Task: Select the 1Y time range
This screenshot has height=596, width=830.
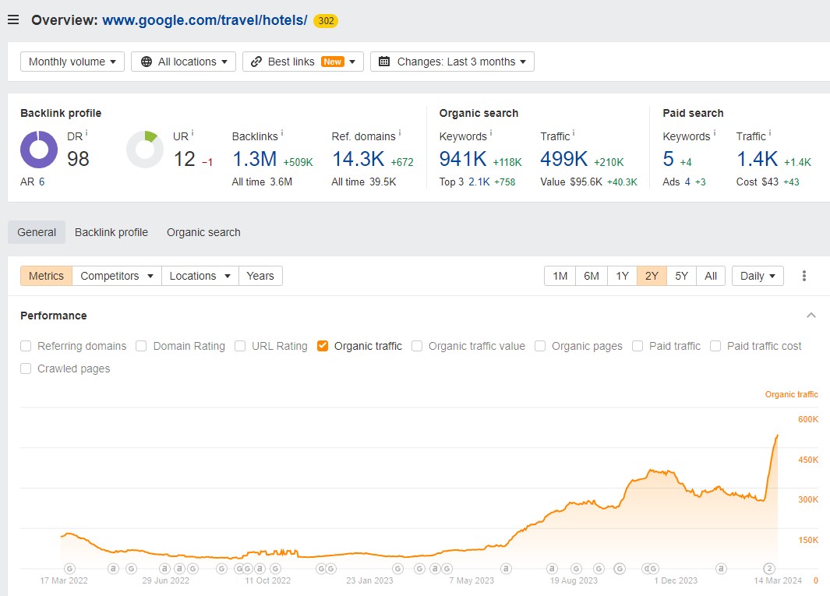Action: pyautogui.click(x=623, y=276)
